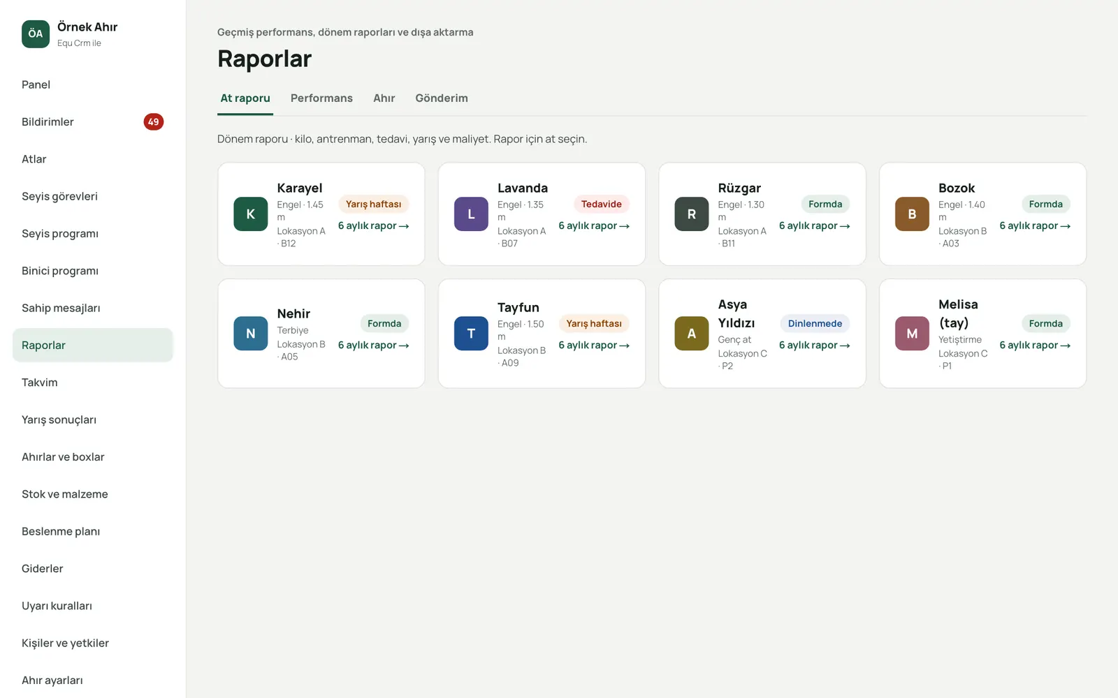Open Asya Yıldızı's 6 aylık rapor link
The height and width of the screenshot is (698, 1118).
pos(814,345)
